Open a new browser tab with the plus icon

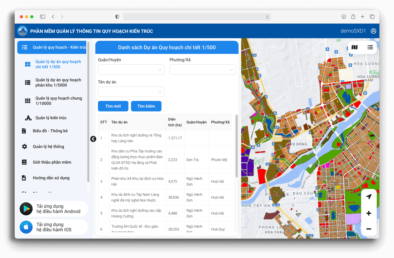click(x=363, y=17)
